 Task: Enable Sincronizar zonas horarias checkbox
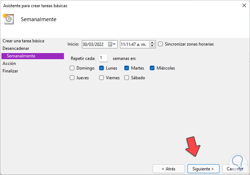pyautogui.click(x=161, y=44)
